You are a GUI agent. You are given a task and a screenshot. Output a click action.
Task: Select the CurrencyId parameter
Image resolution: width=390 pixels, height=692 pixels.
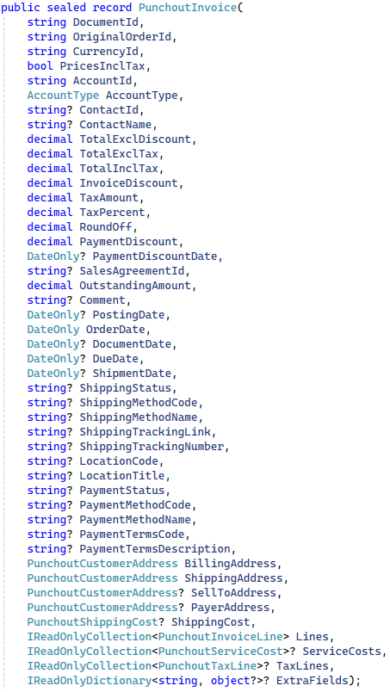(x=106, y=51)
